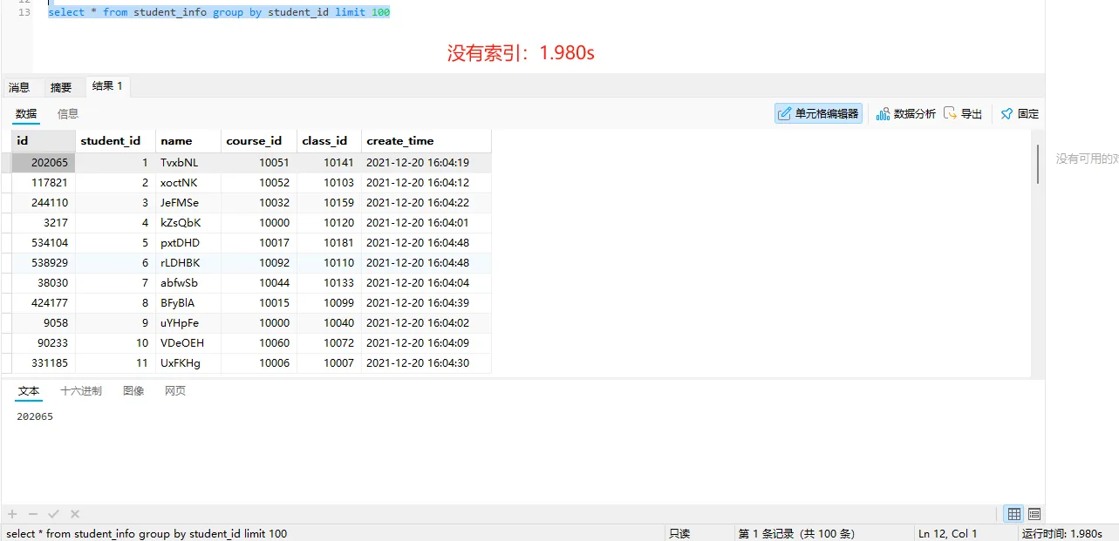Click the discard changes X icon

pos(75,514)
